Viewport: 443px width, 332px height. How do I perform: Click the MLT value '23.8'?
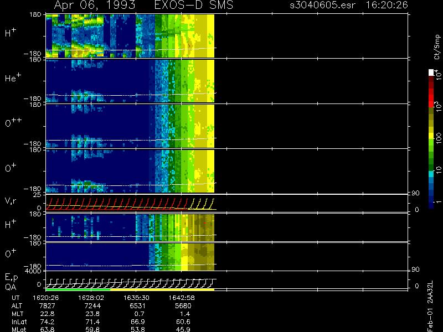tap(93, 314)
